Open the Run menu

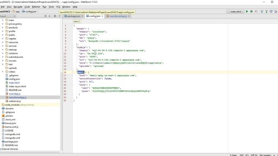click(x=44, y=7)
